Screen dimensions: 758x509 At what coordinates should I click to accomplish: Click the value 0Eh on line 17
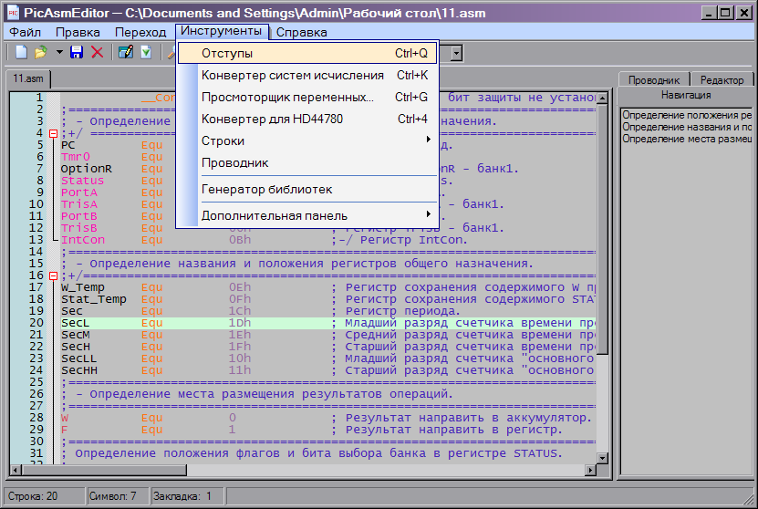239,287
